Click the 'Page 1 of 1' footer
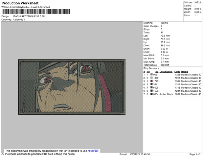This screenshot has width=203, height=157. pos(196,154)
